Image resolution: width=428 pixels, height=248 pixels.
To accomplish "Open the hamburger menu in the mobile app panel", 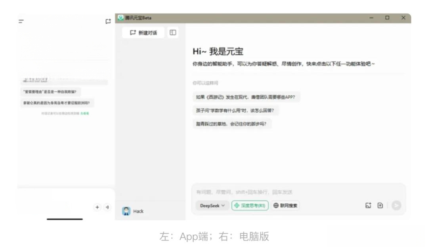I will tap(21, 21).
